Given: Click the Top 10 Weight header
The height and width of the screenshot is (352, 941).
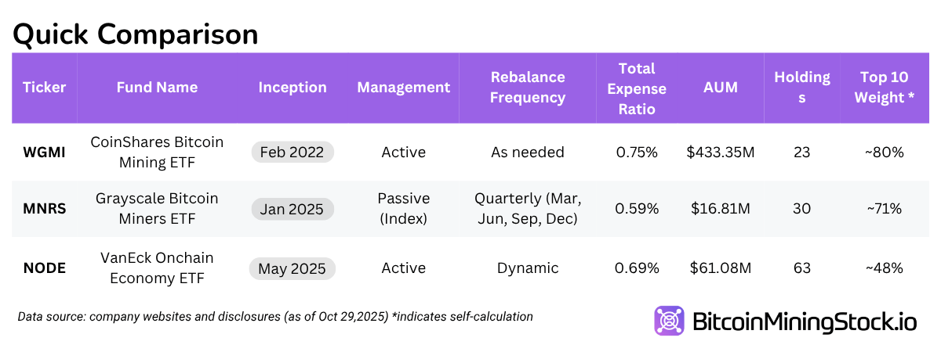Looking at the screenshot, I should (885, 88).
